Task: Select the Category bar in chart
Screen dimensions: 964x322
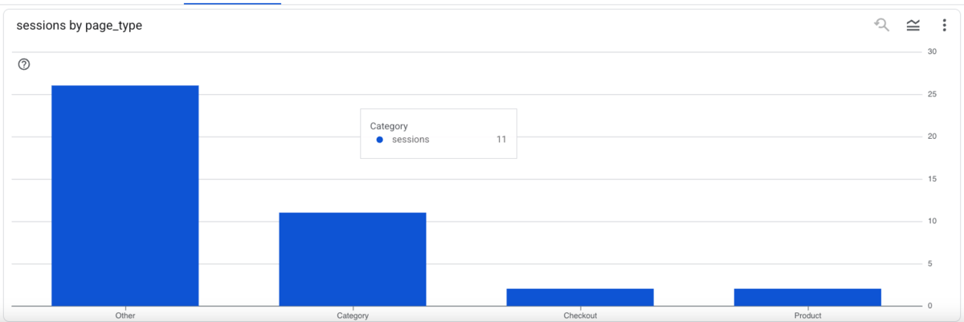Action: pos(352,259)
